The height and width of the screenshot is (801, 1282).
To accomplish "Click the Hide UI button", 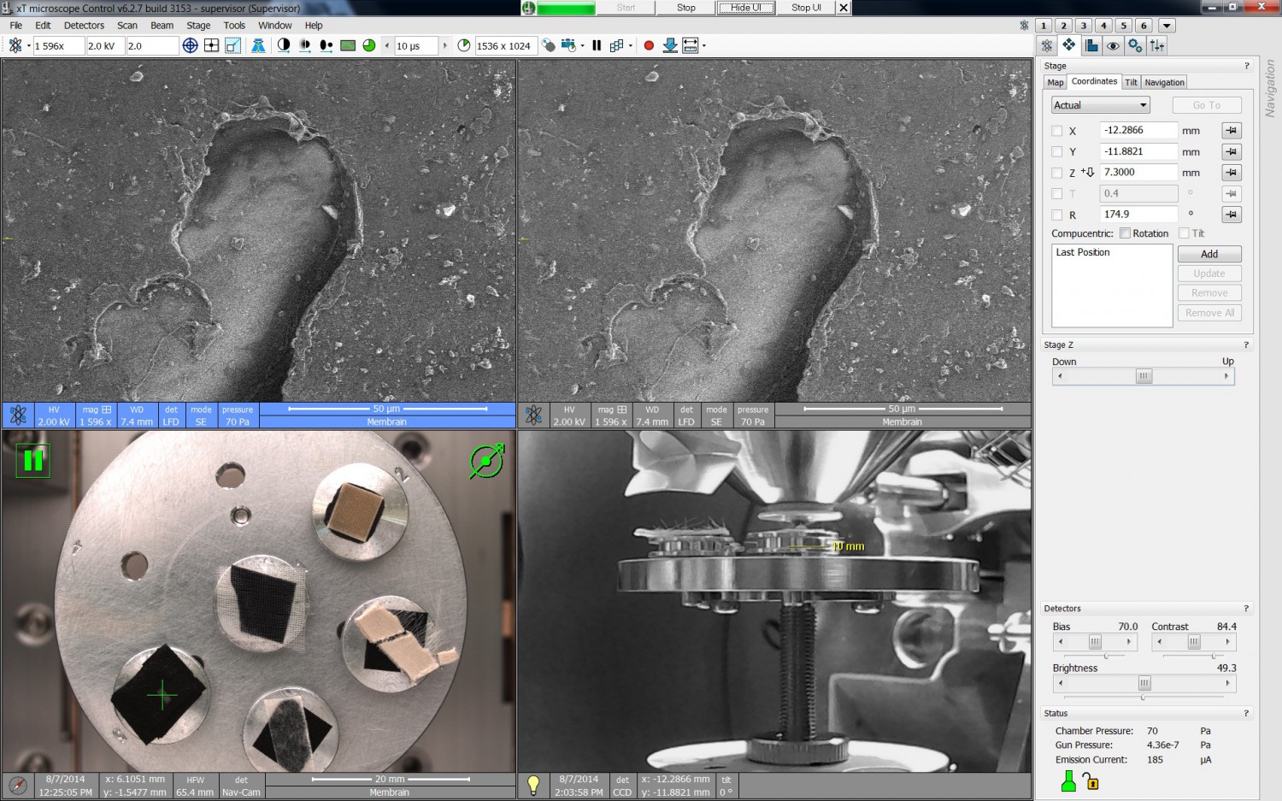I will tap(746, 8).
